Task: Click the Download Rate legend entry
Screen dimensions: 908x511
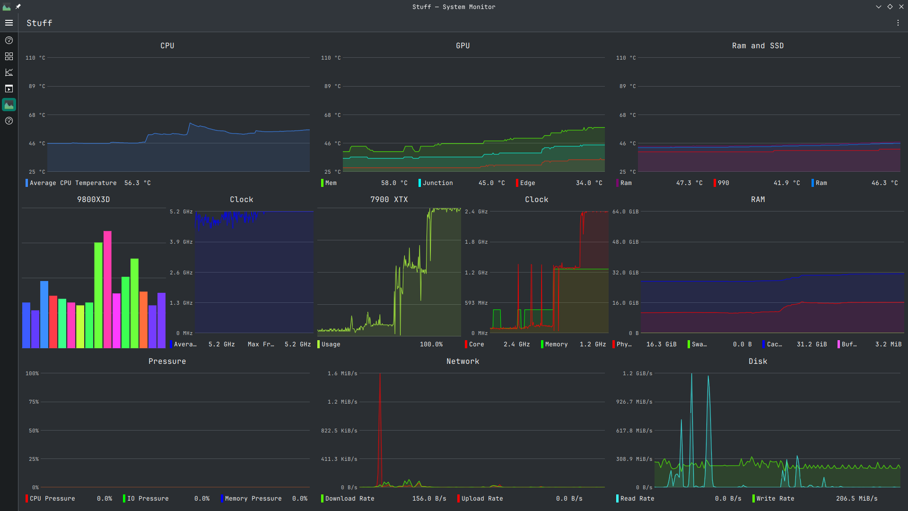Action: pos(349,499)
